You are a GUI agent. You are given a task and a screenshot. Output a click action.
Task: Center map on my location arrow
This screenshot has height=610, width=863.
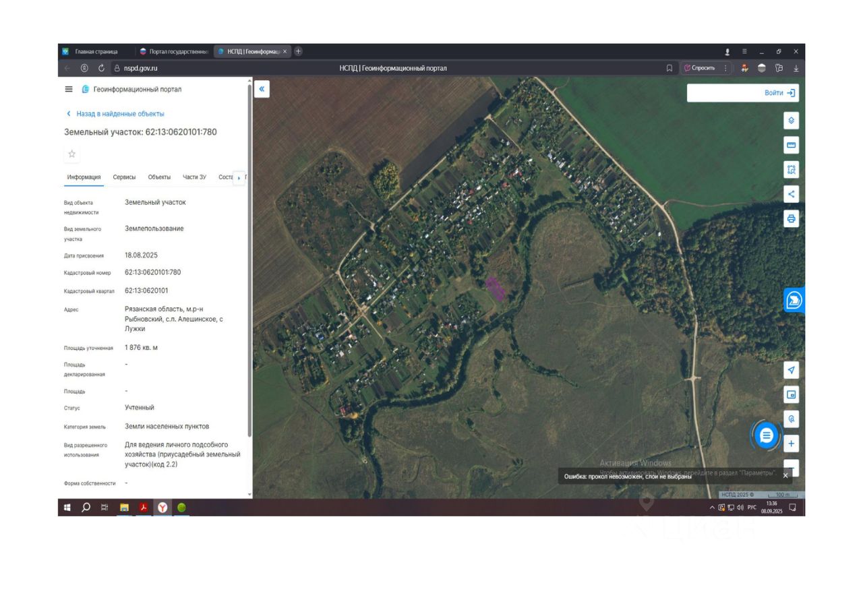point(792,370)
